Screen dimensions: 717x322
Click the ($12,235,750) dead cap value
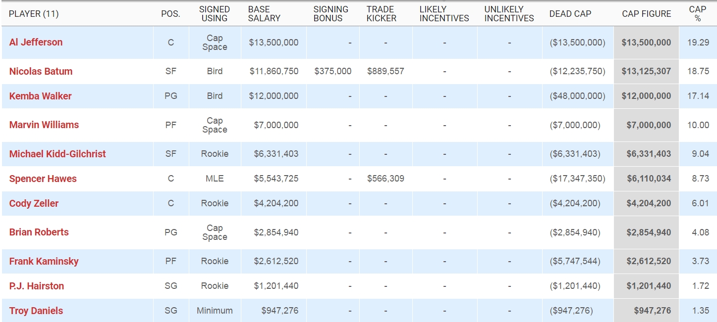pyautogui.click(x=577, y=71)
